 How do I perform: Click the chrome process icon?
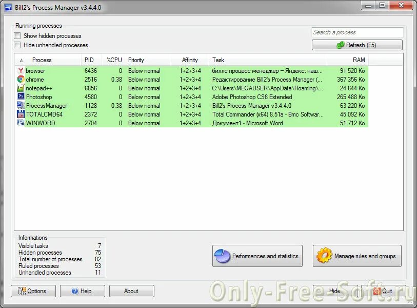click(x=21, y=80)
